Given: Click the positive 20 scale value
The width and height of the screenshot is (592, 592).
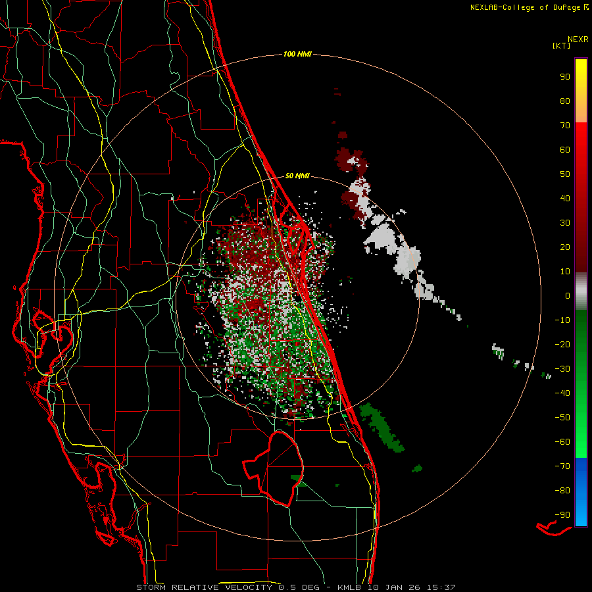Looking at the screenshot, I should coord(565,247).
